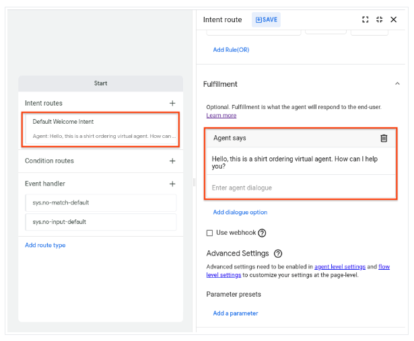The width and height of the screenshot is (414, 341).
Task: Click the Event handler label
Action: 45,184
